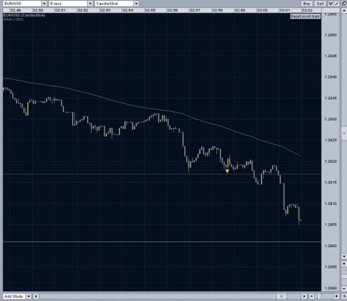Viewport: 347px width, 301px height.
Task: Click the vertical scrollbar up arrow
Action: [x=344, y=10]
